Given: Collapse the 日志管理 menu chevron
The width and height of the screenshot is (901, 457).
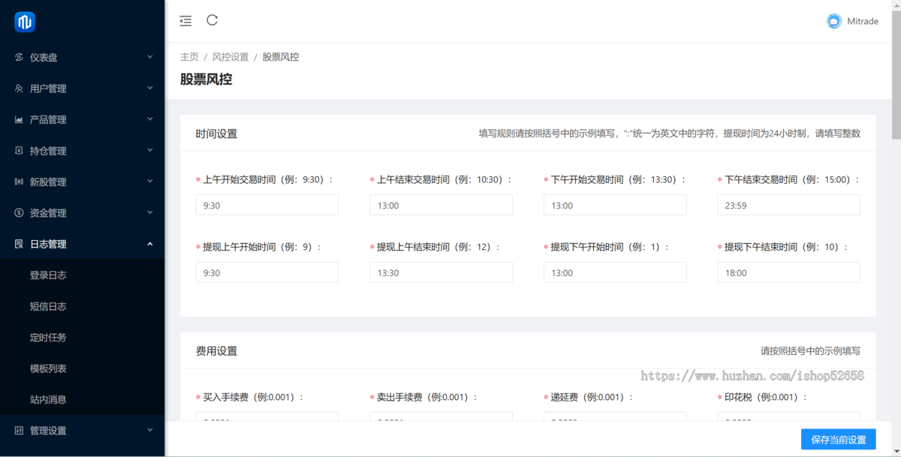Looking at the screenshot, I should (149, 244).
